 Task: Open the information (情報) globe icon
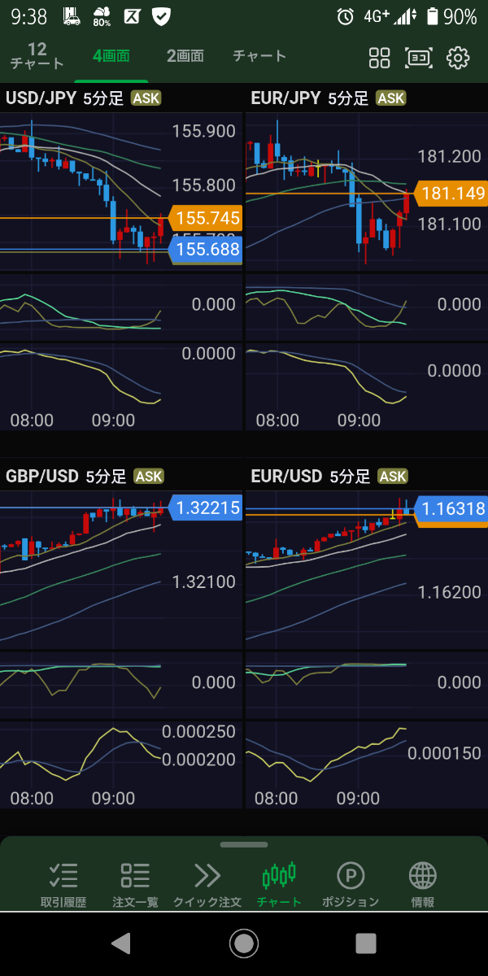423,884
